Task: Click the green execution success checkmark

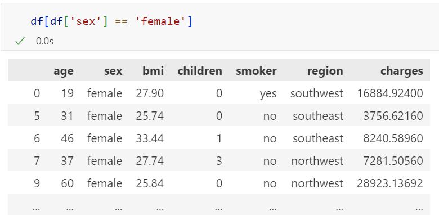Action: [20, 41]
